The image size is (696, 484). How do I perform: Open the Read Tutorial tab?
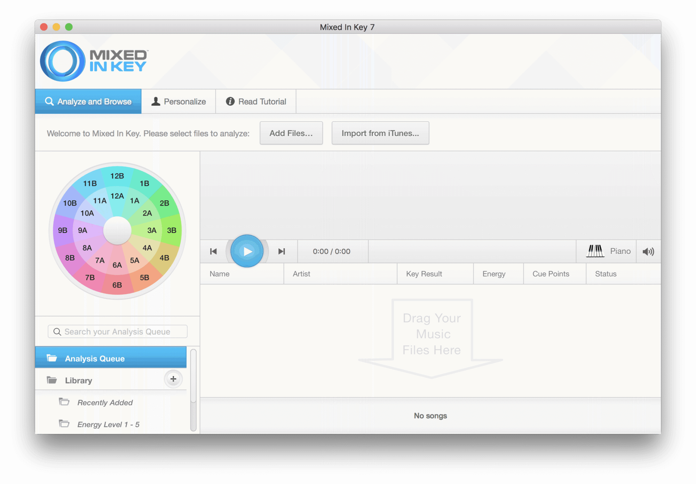coord(256,102)
